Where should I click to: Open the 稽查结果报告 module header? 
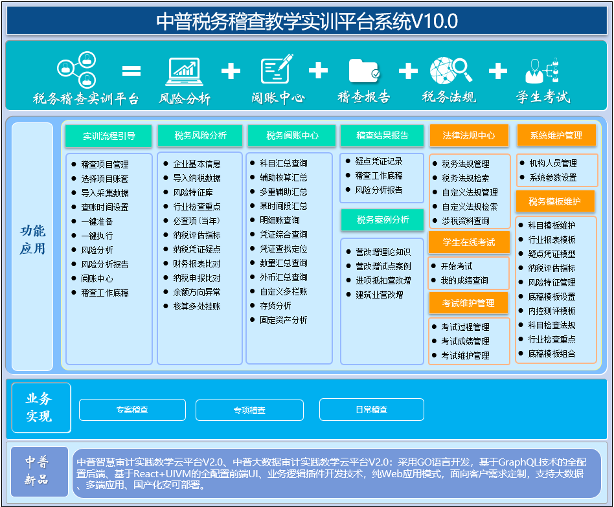pos(382,135)
